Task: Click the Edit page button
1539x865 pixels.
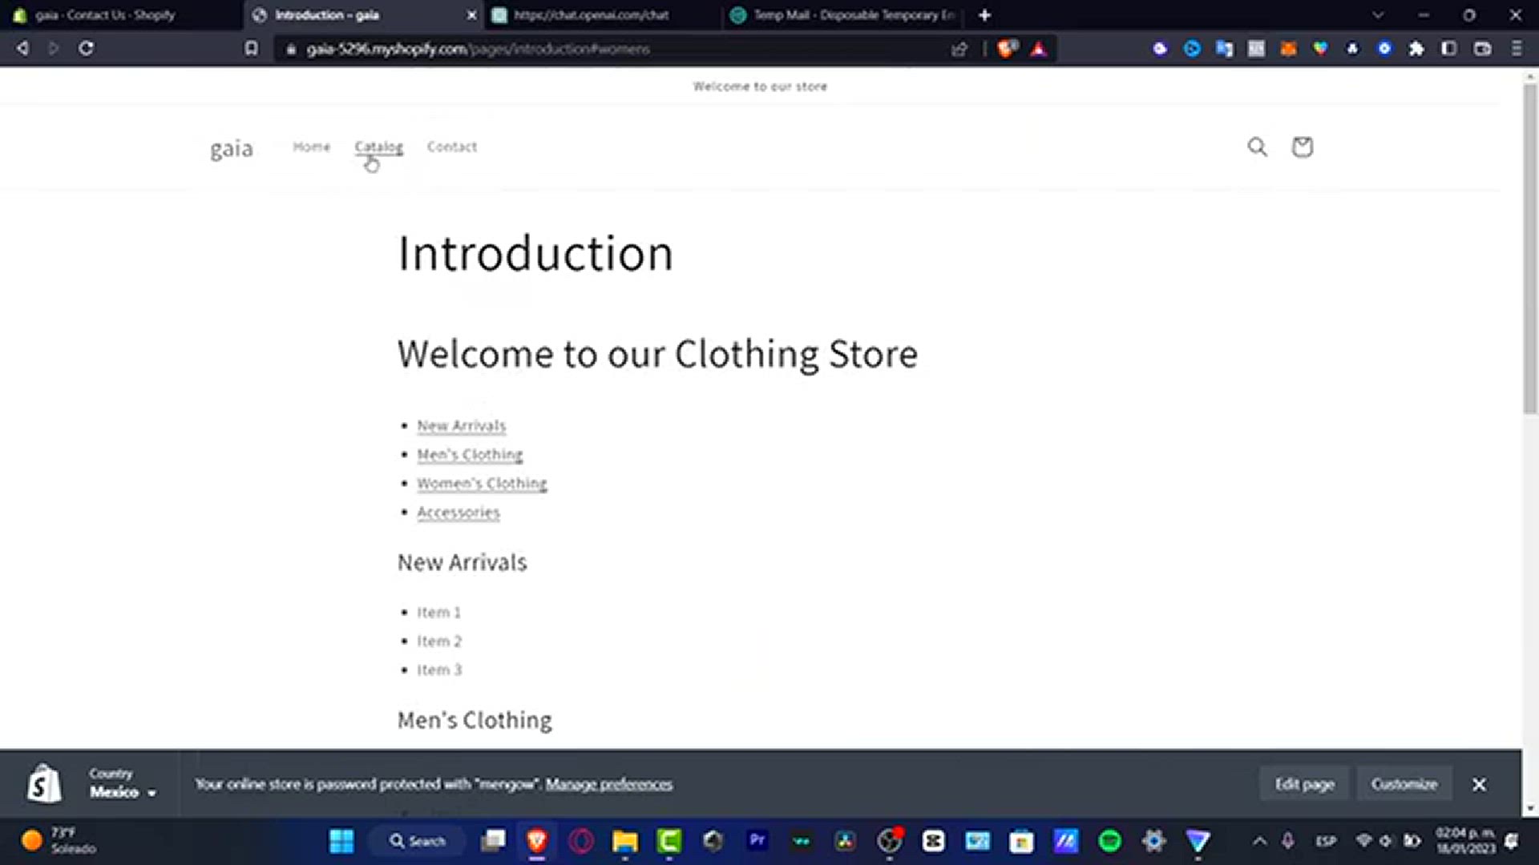Action: click(x=1304, y=783)
